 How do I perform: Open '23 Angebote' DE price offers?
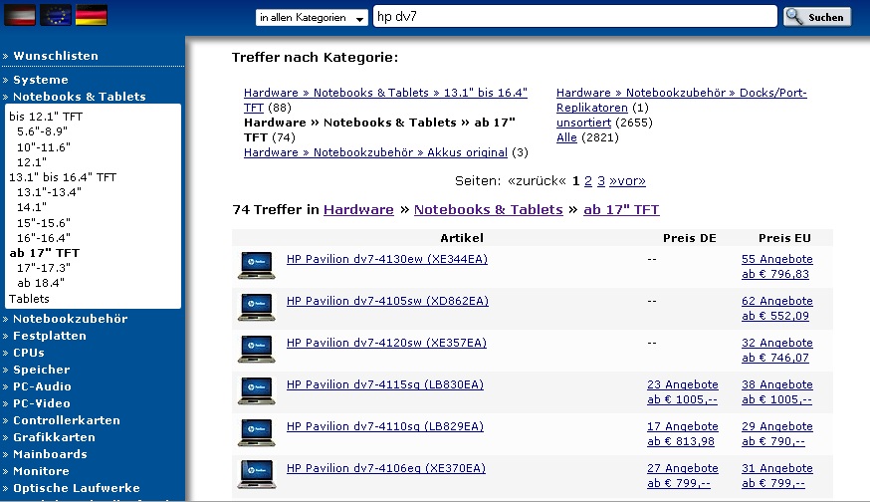[683, 384]
